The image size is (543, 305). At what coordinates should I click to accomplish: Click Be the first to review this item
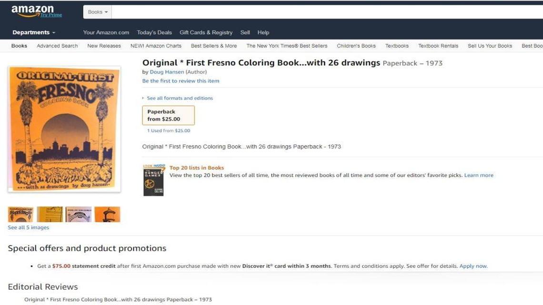click(x=181, y=80)
